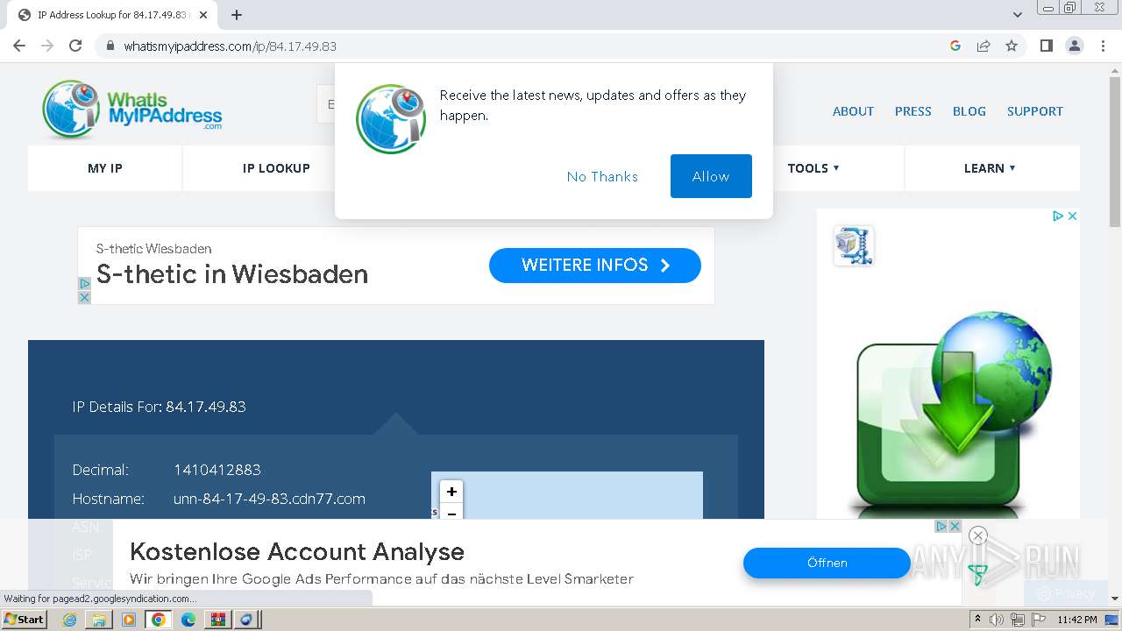Open Chrome's three-dot menu
Image resolution: width=1122 pixels, height=631 pixels.
pos(1104,46)
